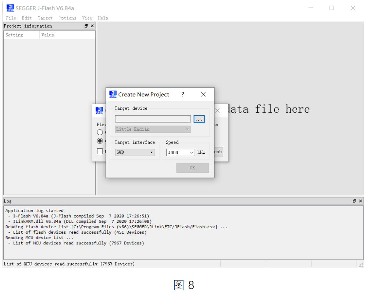Close the Create New Project dialog
Image resolution: width=366 pixels, height=293 pixels.
point(203,94)
